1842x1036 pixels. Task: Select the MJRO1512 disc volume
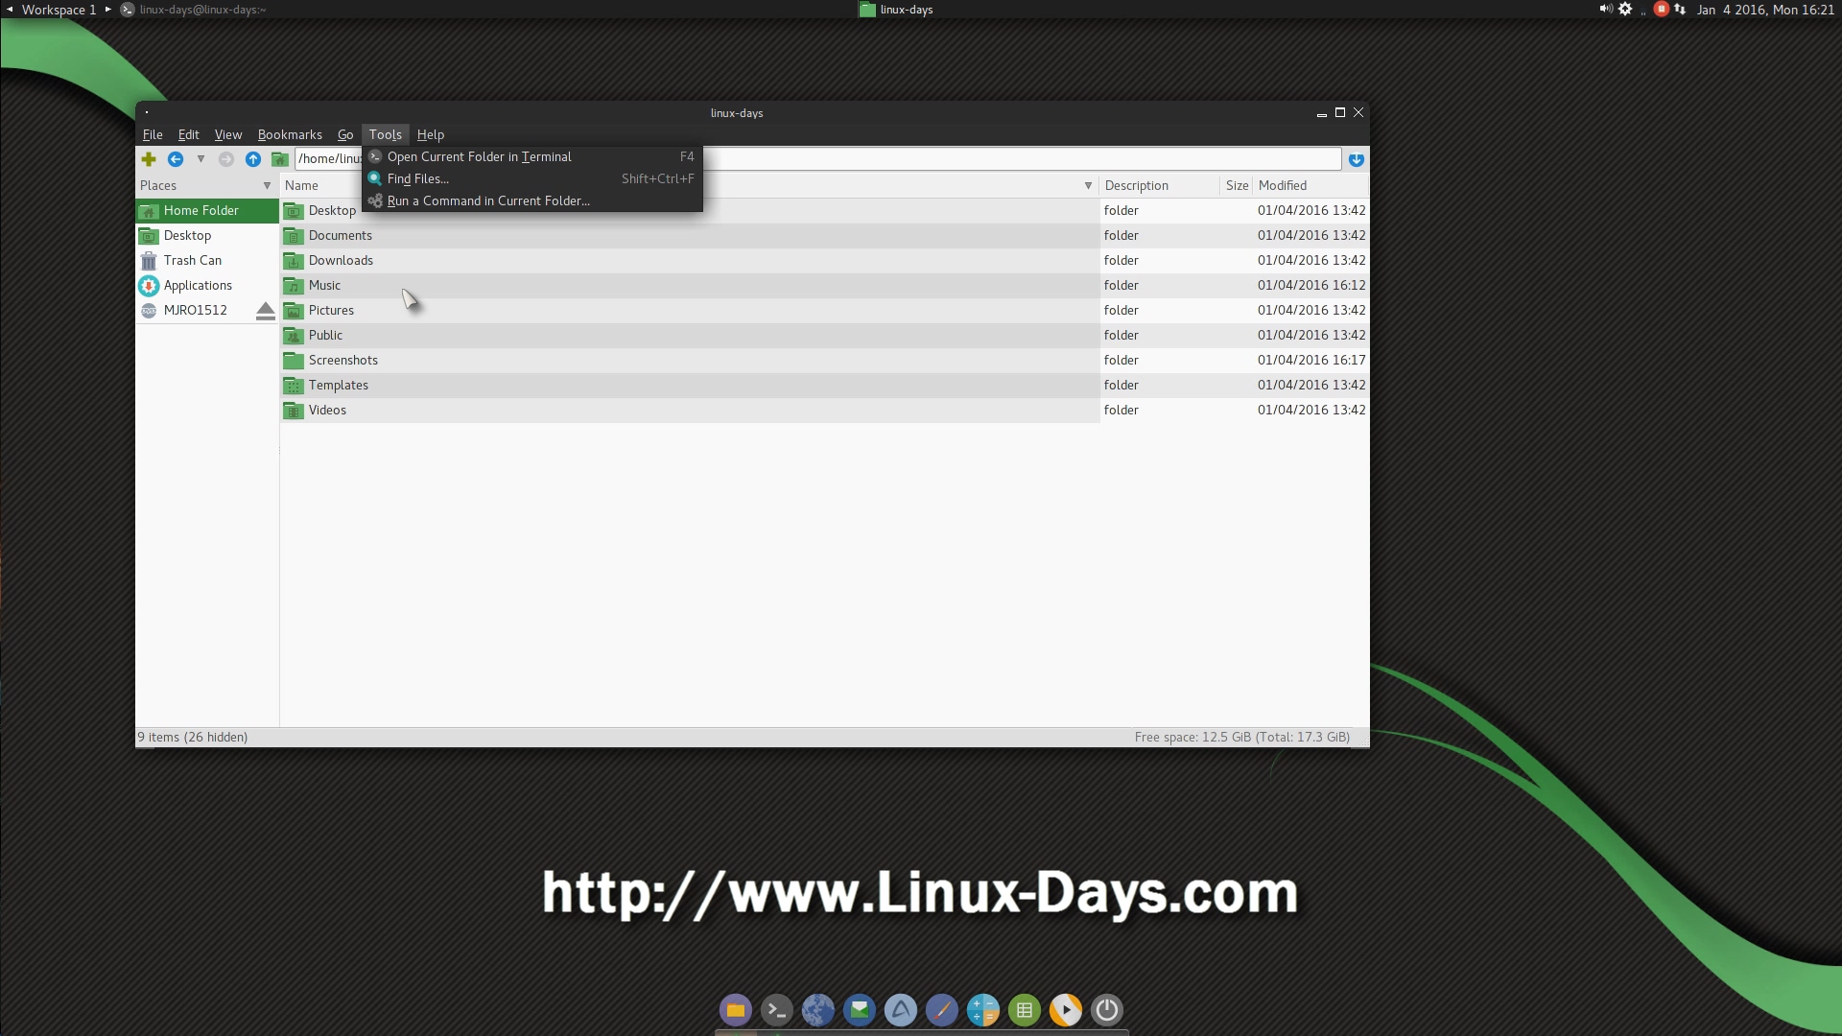195,310
